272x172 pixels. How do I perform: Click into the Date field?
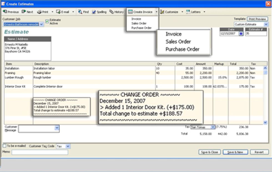(229, 34)
